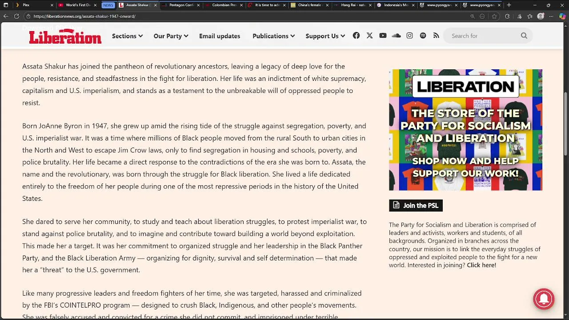Open tab actions menu icon
The height and width of the screenshot is (320, 569).
(x=6, y=5)
